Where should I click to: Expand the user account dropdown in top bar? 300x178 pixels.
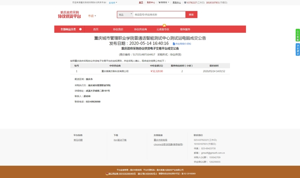[x=113, y=3]
